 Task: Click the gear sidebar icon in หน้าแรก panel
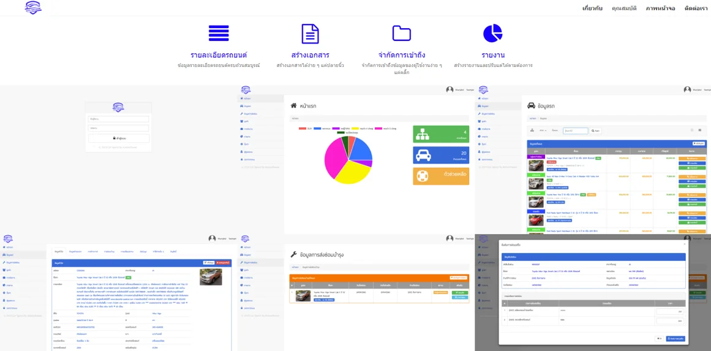(242, 144)
